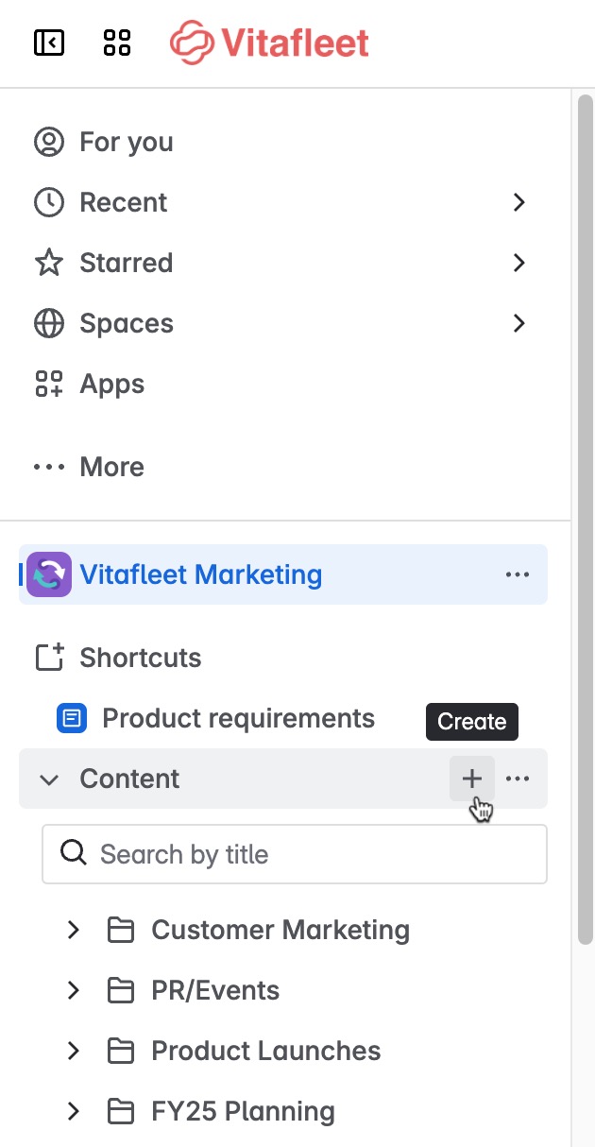Click the Vitafleet logo
This screenshot has height=1147, width=595.
point(269,43)
